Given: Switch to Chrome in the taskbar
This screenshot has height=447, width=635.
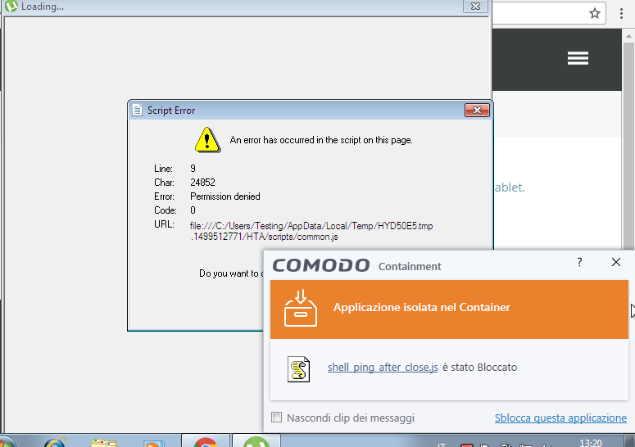Looking at the screenshot, I should pyautogui.click(x=206, y=441).
